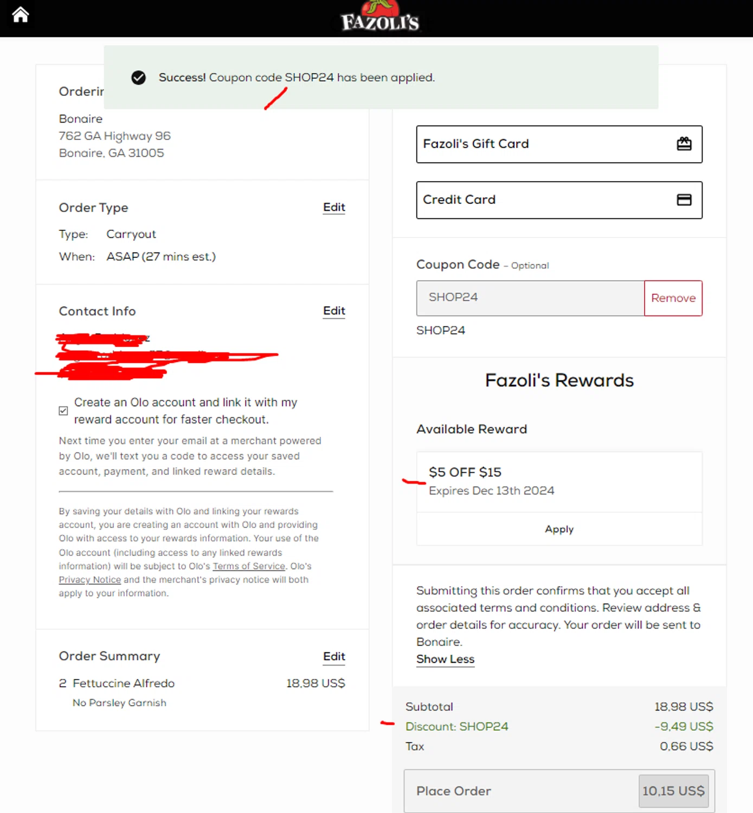Select the SHOP24 text below coupon field

441,330
